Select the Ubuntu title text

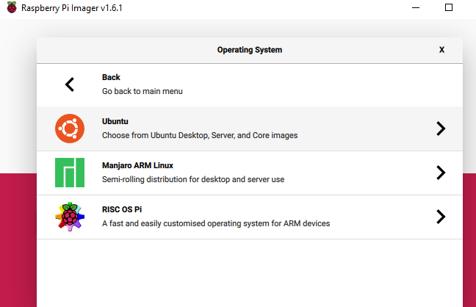115,121
